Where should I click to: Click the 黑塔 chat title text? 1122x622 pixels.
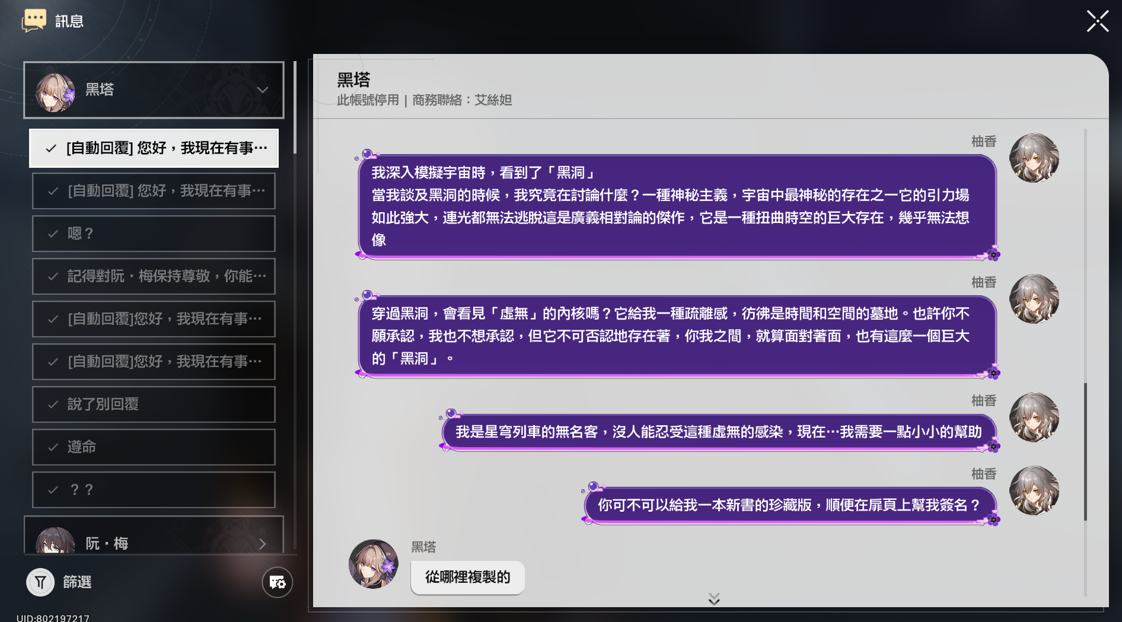pos(353,79)
